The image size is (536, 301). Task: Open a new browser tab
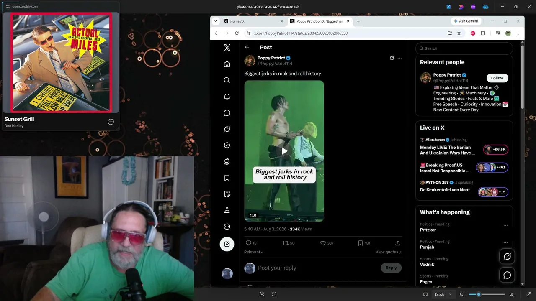358,21
